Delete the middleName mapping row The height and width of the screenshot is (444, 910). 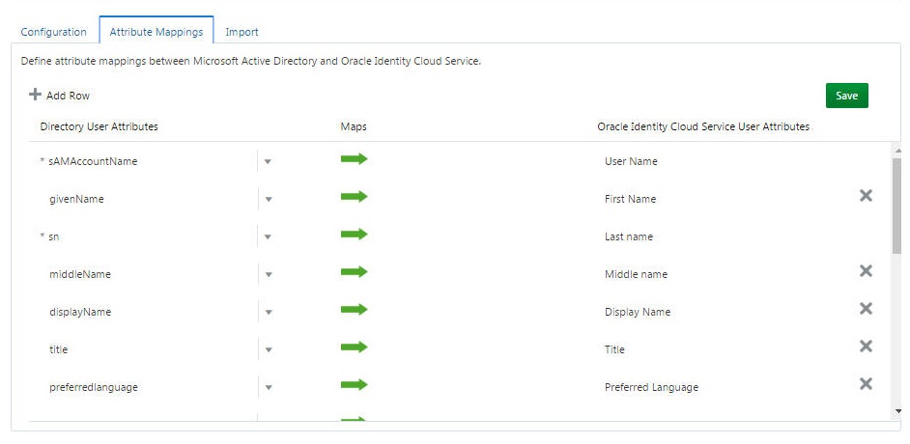pyautogui.click(x=866, y=271)
